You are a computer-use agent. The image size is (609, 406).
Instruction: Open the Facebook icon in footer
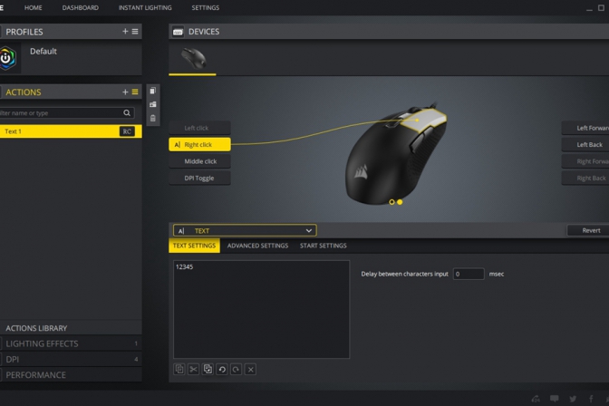coord(591,399)
